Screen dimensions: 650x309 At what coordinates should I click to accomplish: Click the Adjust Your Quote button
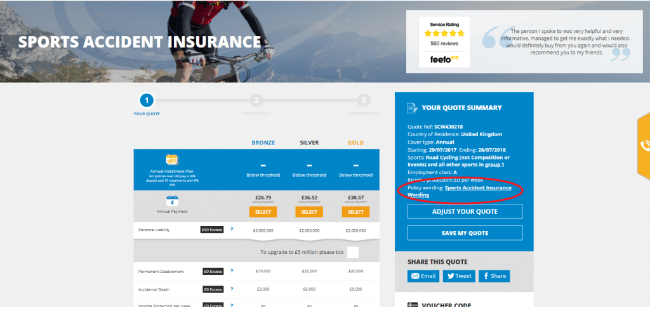pos(465,211)
